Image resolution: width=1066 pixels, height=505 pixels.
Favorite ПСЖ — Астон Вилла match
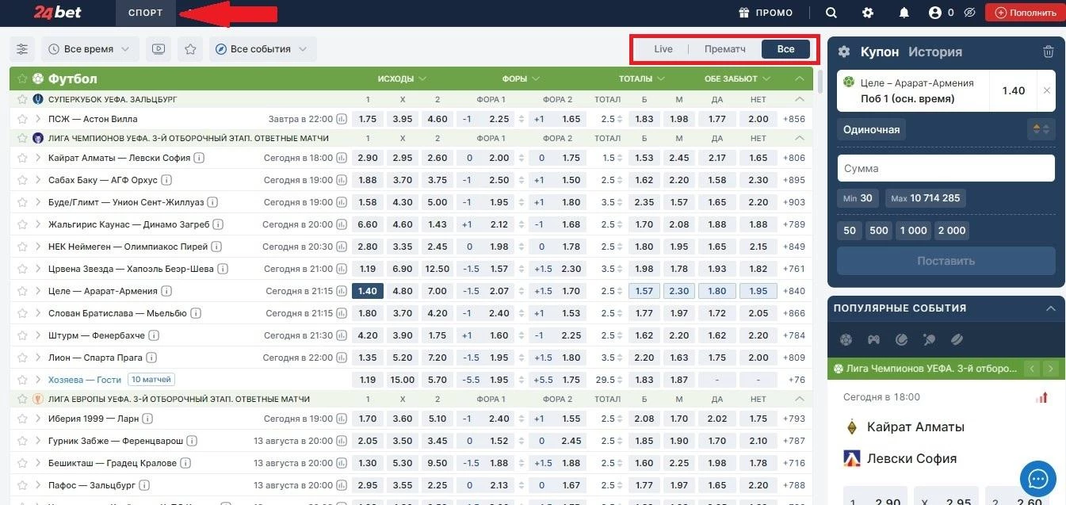pos(22,119)
